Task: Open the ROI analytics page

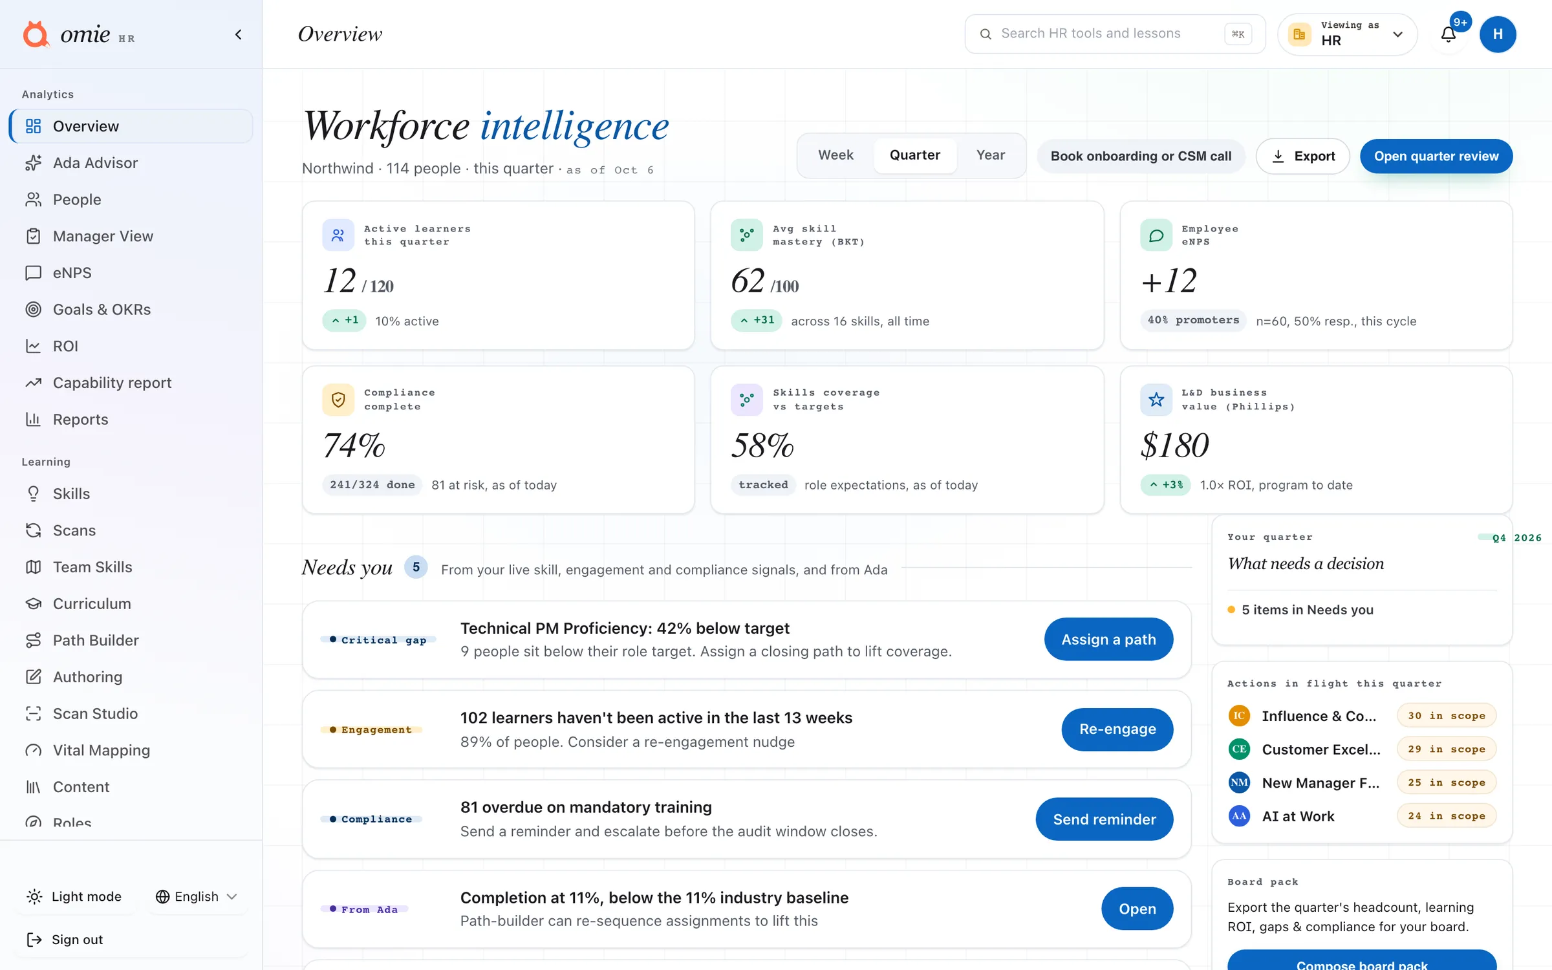Action: coord(131,346)
